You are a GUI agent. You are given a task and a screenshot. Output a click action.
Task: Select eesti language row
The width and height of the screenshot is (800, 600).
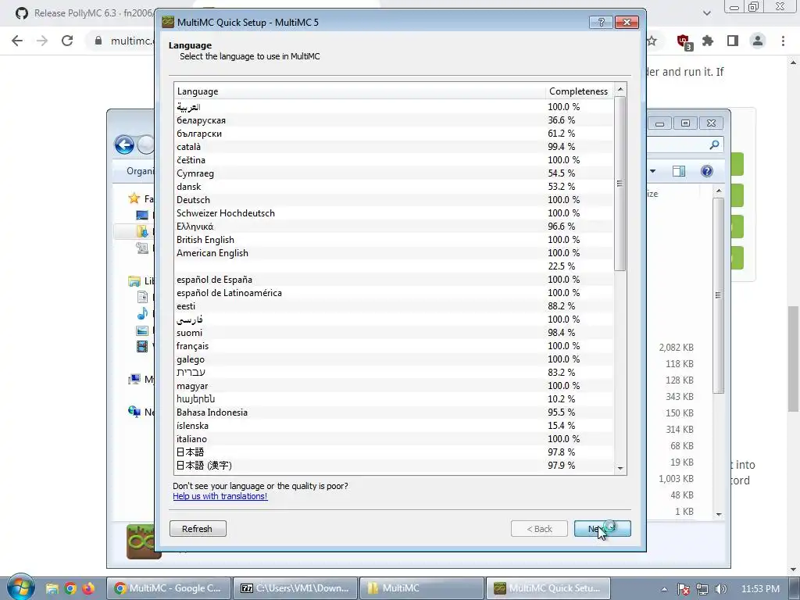[x=394, y=306]
